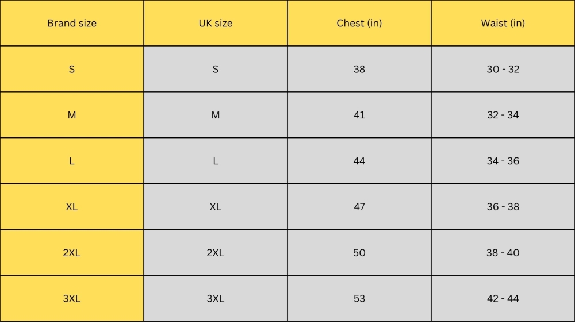Click the chest measurement 41
The image size is (575, 323).
359,115
